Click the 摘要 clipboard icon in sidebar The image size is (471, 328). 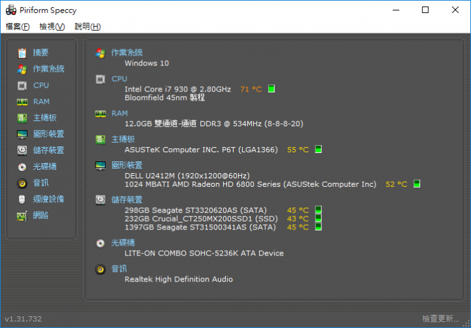pyautogui.click(x=22, y=53)
